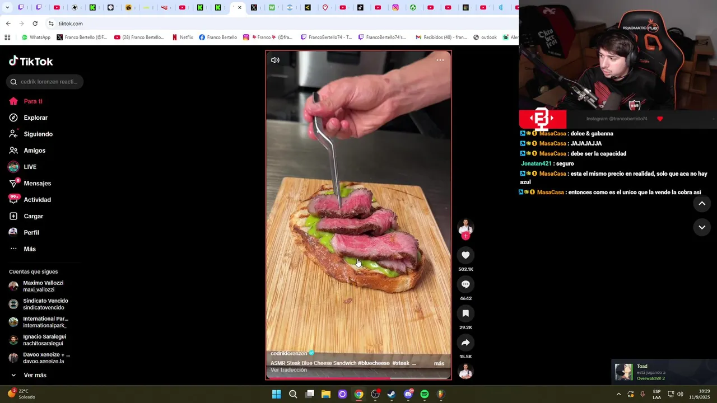Open the sound disc thumbnail

[465, 371]
